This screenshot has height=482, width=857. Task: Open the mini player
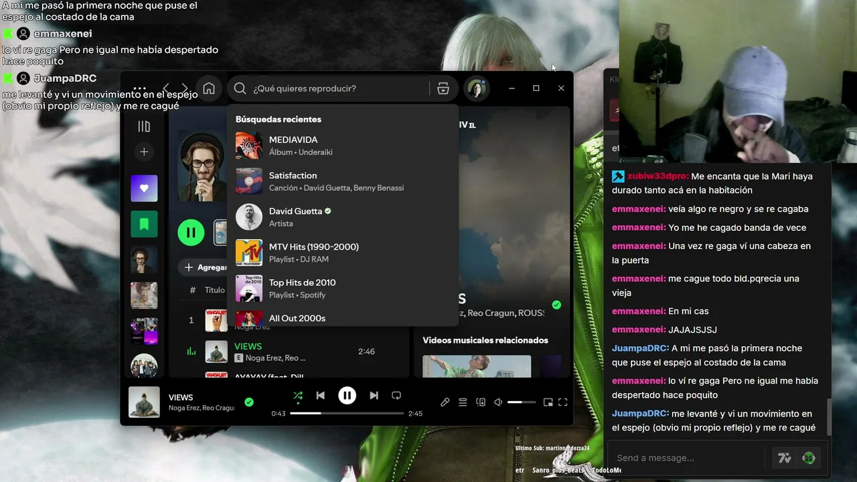coord(548,402)
